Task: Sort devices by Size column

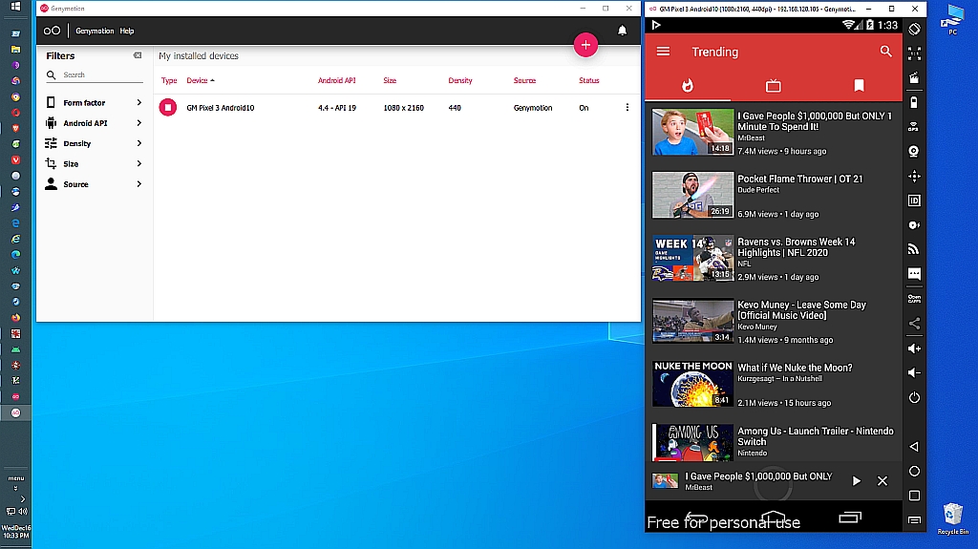Action: coord(390,80)
